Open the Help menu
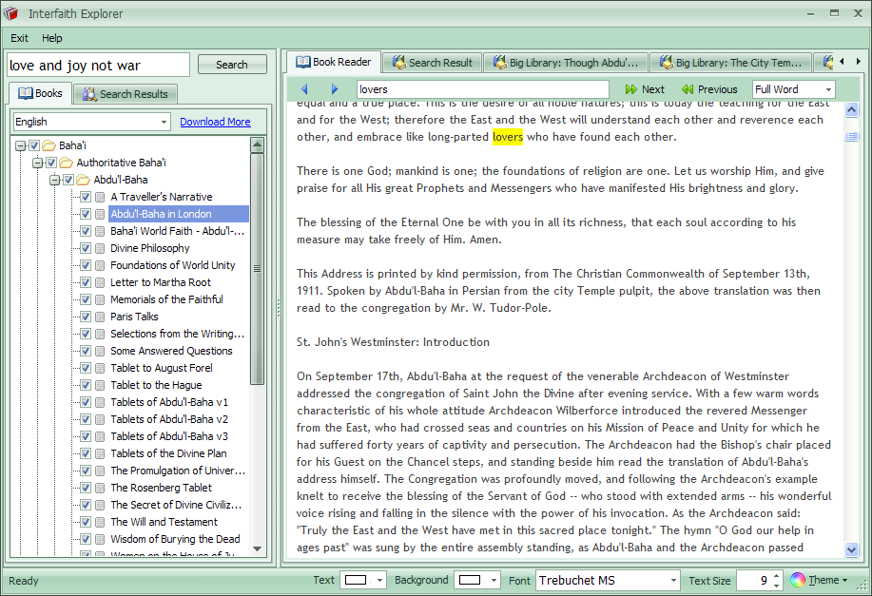 (x=52, y=38)
